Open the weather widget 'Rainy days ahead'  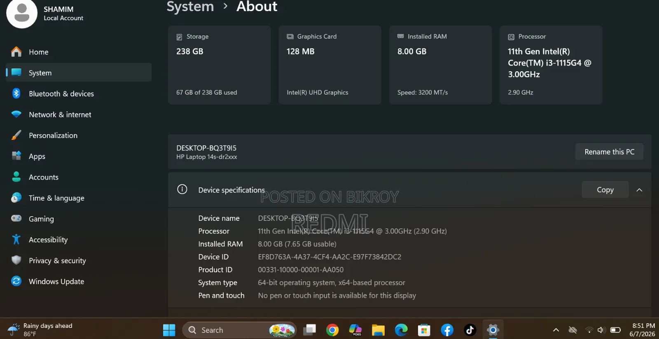40,330
